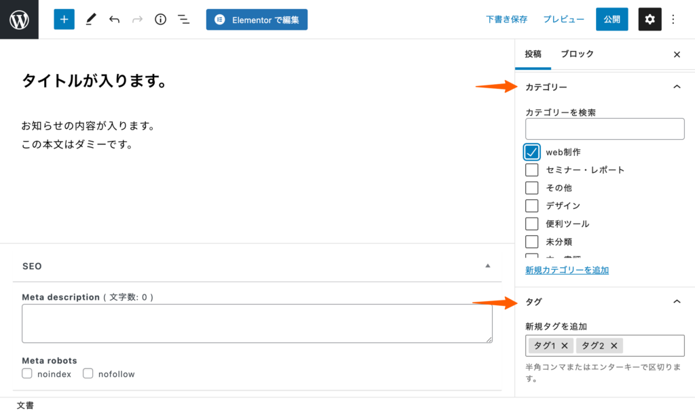The image size is (695, 413).
Task: Toggle the settings gear sidebar
Action: 650,20
